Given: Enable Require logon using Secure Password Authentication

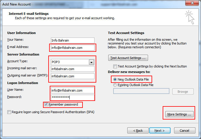Looking at the screenshot, I should (x=9, y=112).
